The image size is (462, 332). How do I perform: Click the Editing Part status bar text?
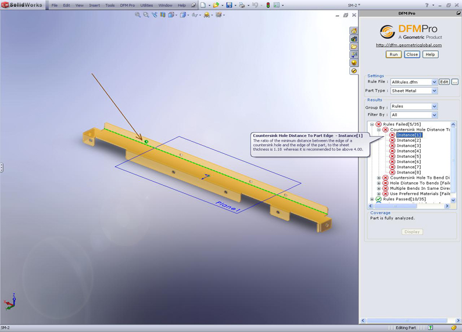(406, 327)
